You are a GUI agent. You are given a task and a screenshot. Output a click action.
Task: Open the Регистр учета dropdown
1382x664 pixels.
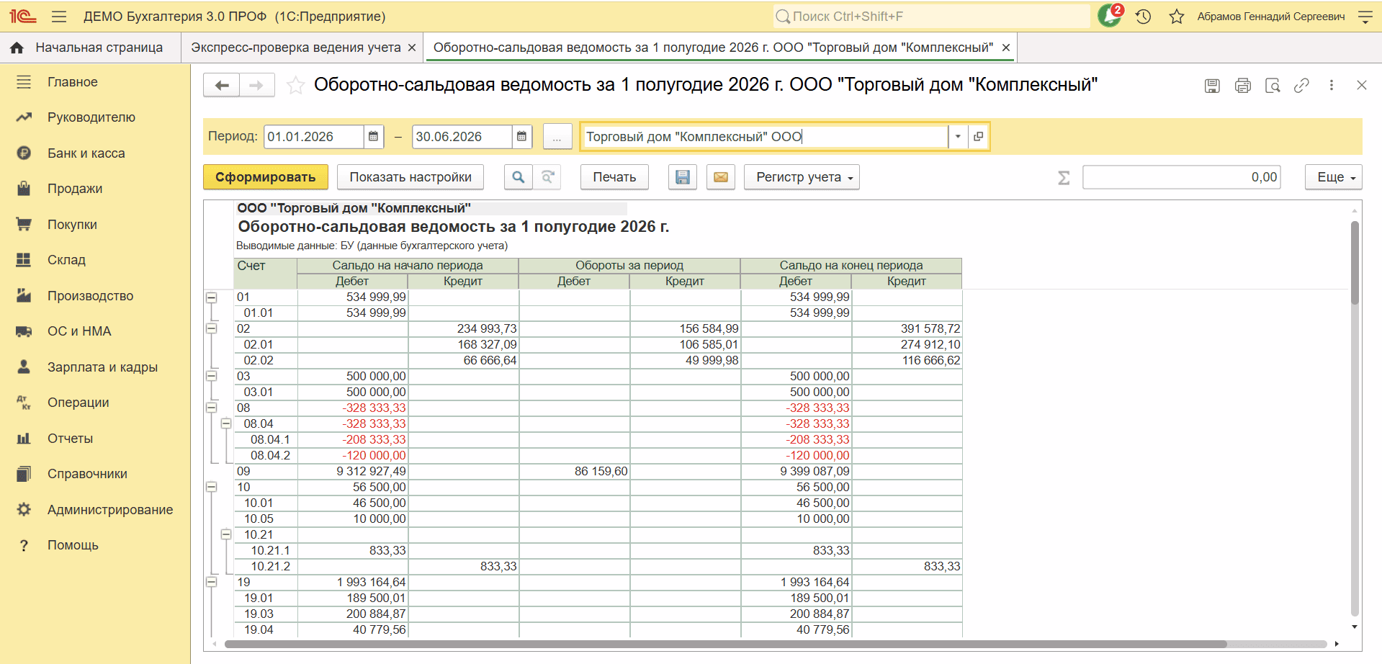[x=802, y=177]
